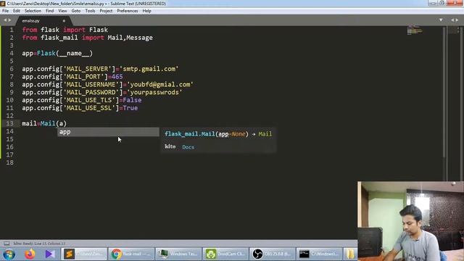Image resolution: width=464 pixels, height=261 pixels.
Task: Open the View menu
Action: 62,11
